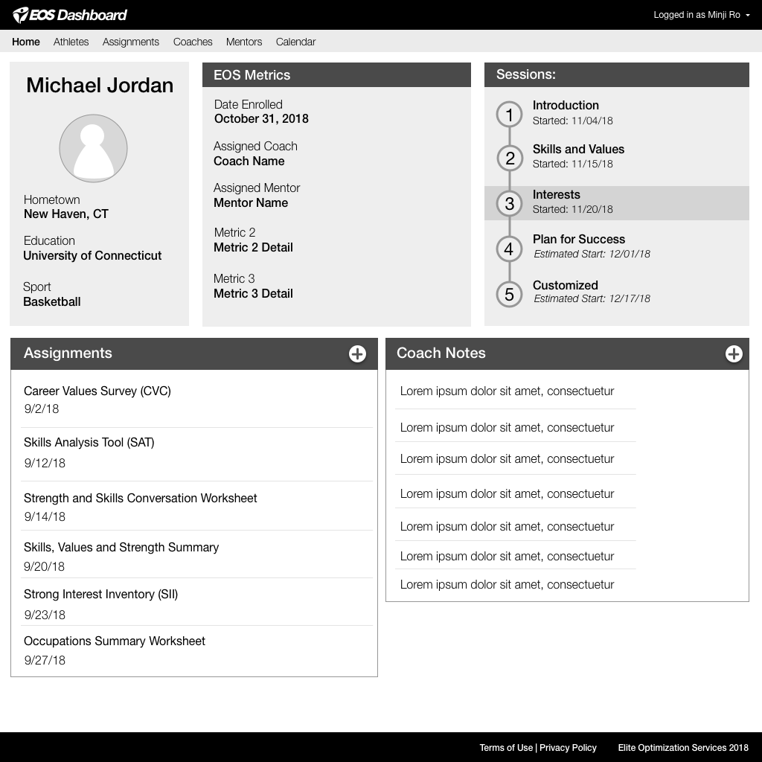Image resolution: width=762 pixels, height=762 pixels.
Task: Add a new coach note with plus icon
Action: click(x=734, y=353)
